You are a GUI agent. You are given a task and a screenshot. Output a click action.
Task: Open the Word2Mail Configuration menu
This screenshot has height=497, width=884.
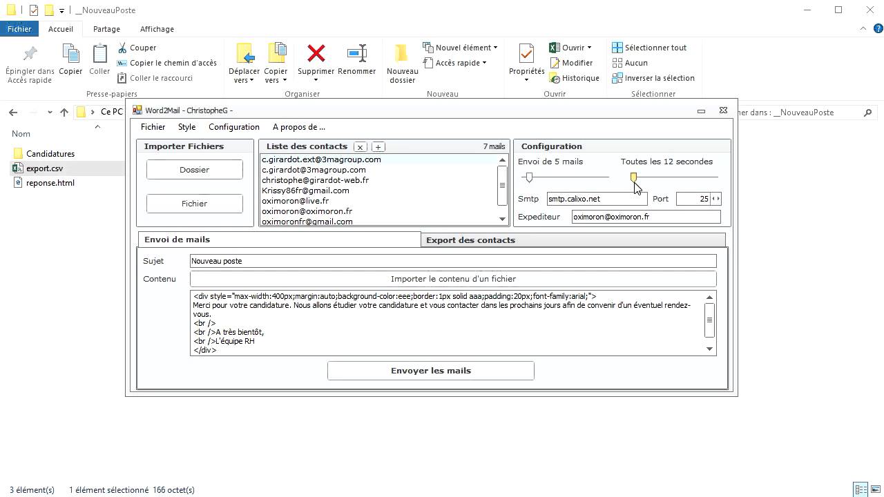(x=234, y=127)
